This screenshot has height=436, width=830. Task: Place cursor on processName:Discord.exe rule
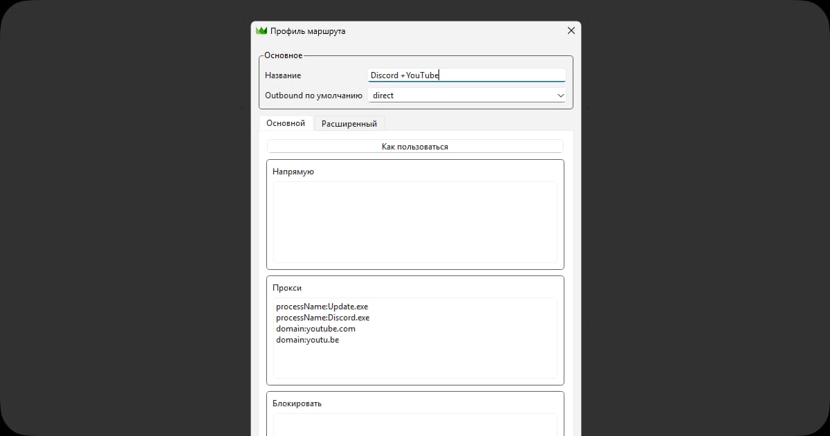(322, 318)
